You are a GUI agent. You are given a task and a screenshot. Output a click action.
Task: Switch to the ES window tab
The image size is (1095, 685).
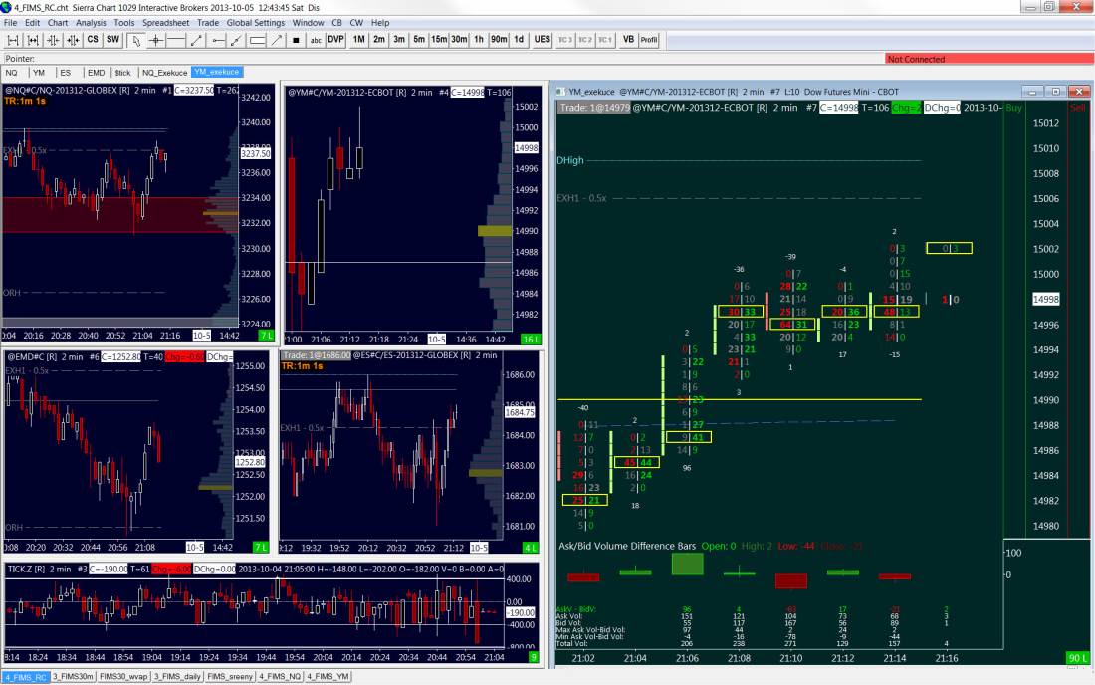click(66, 73)
